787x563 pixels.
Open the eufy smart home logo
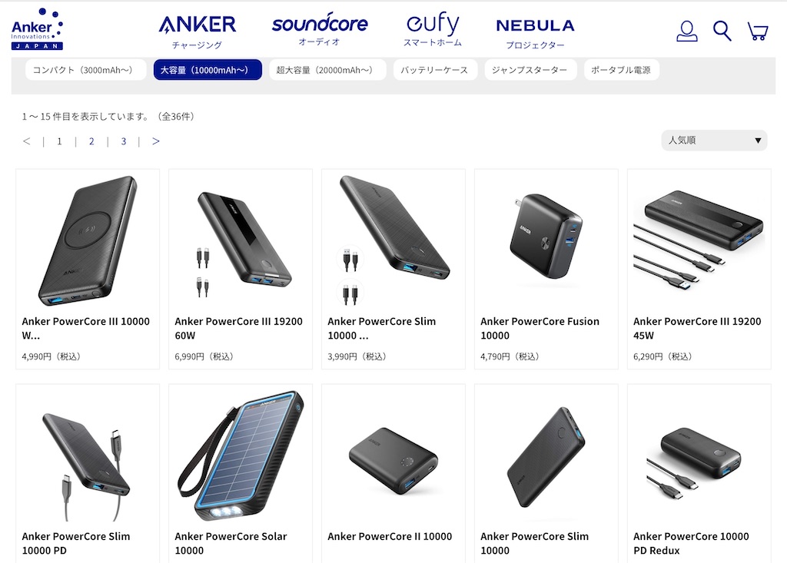[433, 29]
